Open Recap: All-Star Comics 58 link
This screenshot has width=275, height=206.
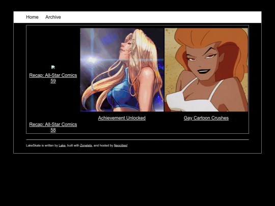(53, 127)
